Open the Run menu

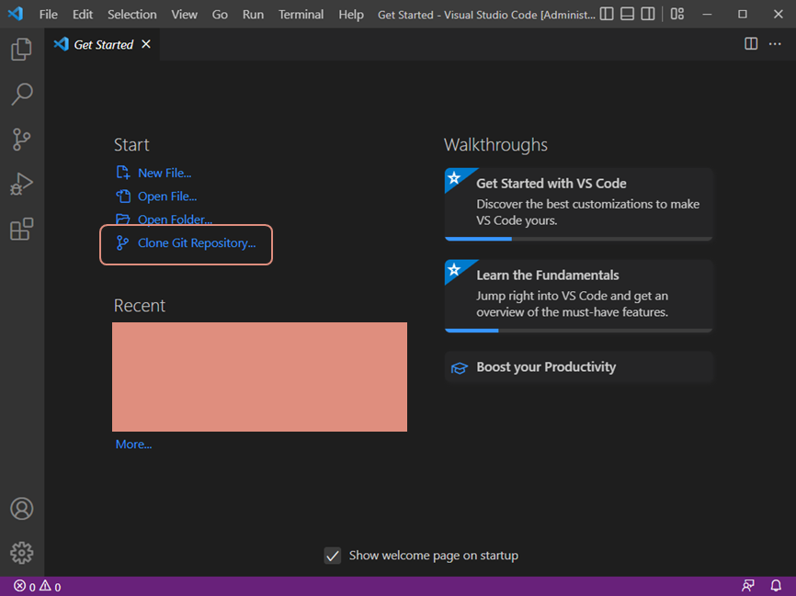pyautogui.click(x=253, y=14)
